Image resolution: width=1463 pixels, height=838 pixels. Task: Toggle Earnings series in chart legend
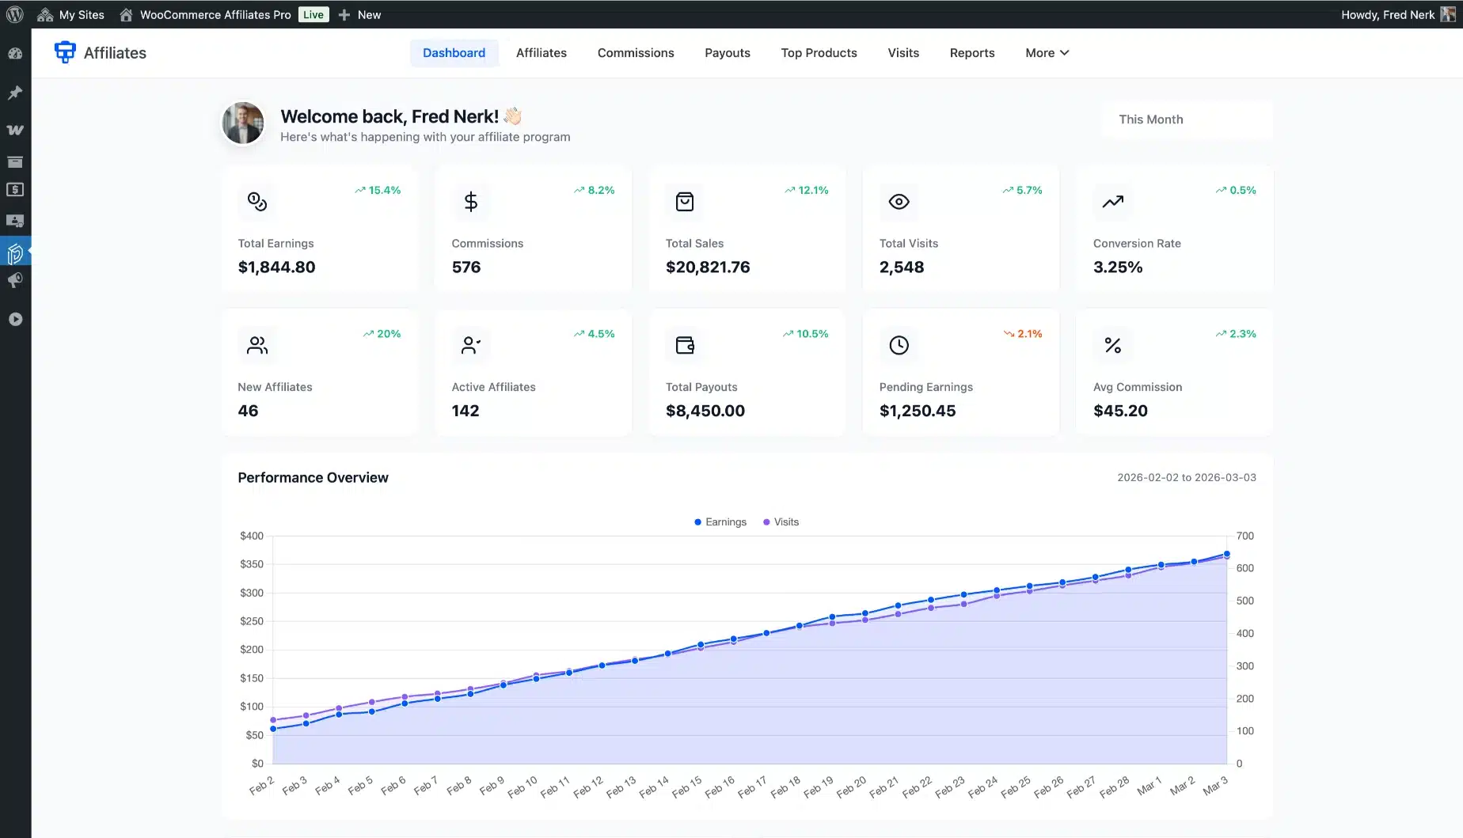pos(720,522)
